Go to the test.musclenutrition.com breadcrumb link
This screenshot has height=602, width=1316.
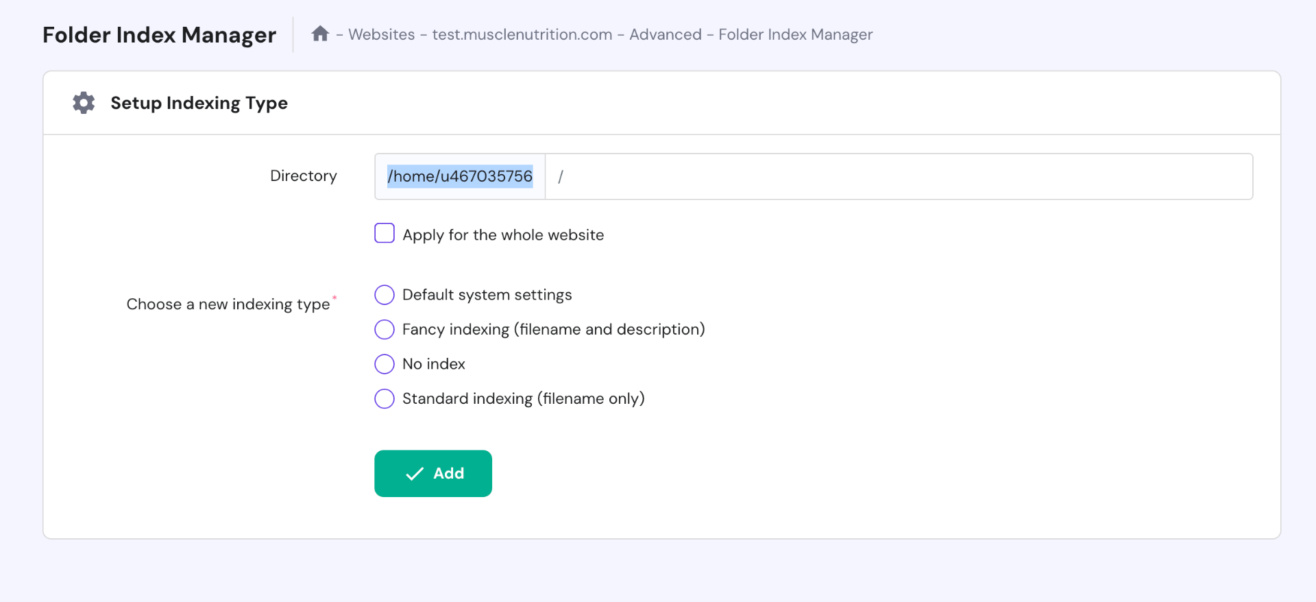coord(522,34)
